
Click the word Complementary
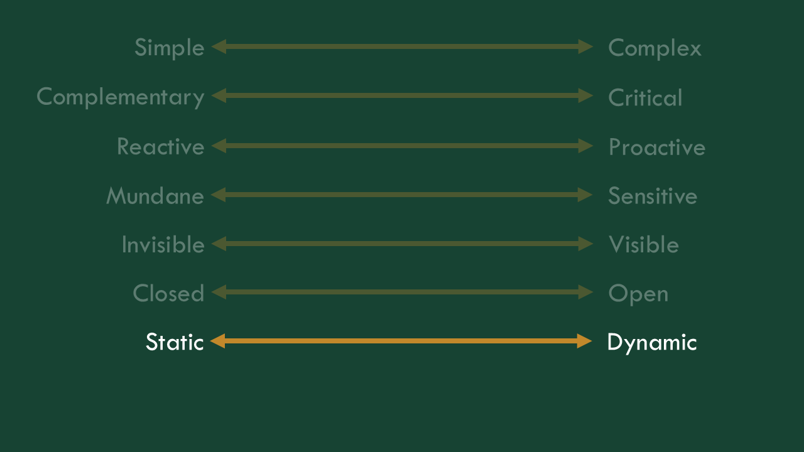point(121,97)
